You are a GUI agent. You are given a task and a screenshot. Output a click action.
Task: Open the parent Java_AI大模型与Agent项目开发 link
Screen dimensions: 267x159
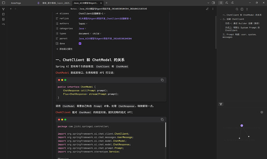(x=105, y=39)
